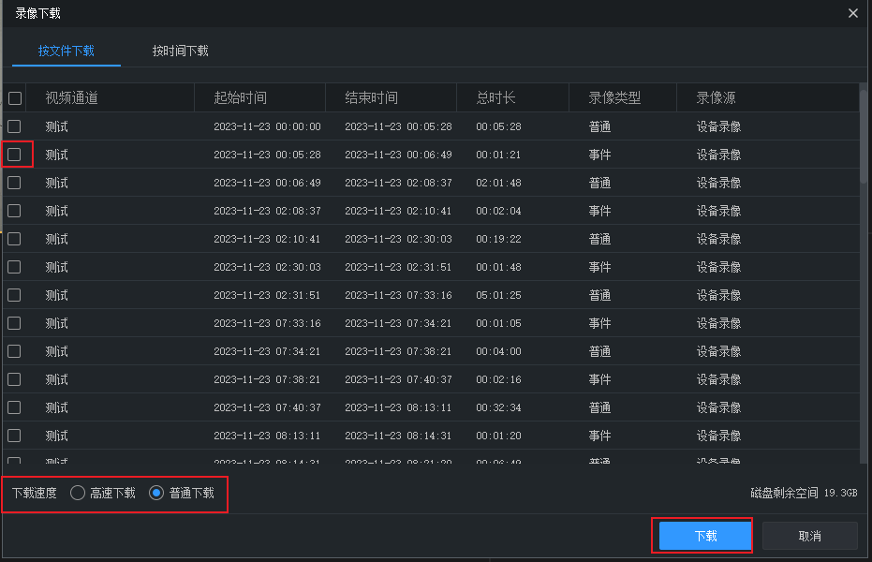Click duration 05:01:25
This screenshot has height=562, width=872.
click(499, 295)
